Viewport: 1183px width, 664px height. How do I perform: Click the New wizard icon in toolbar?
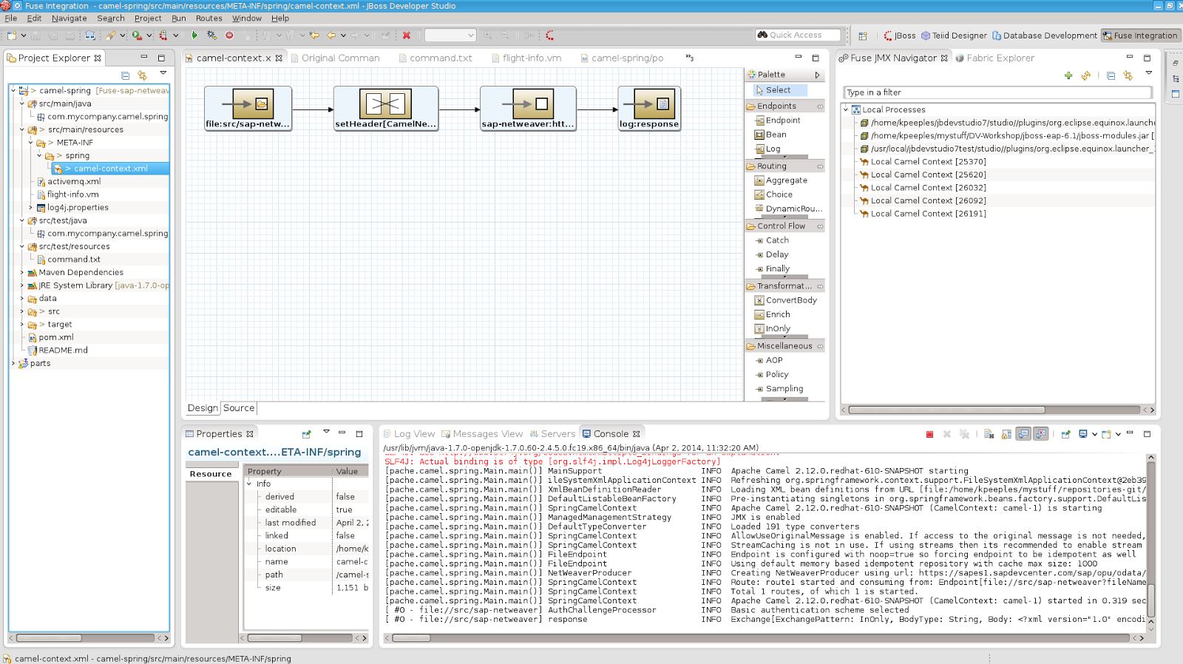click(x=11, y=35)
